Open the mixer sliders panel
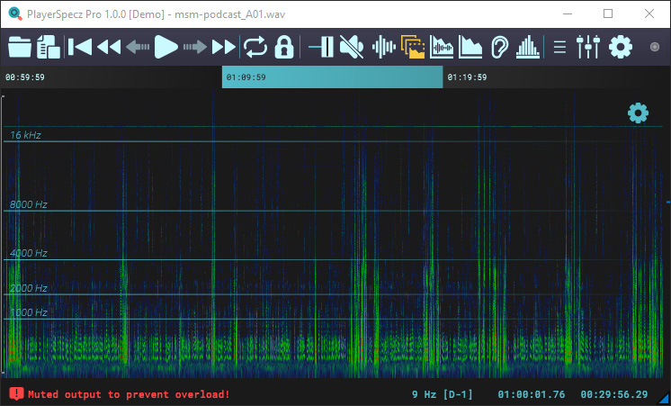 pyautogui.click(x=587, y=47)
